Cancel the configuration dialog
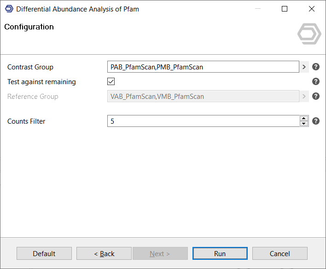 pyautogui.click(x=279, y=254)
